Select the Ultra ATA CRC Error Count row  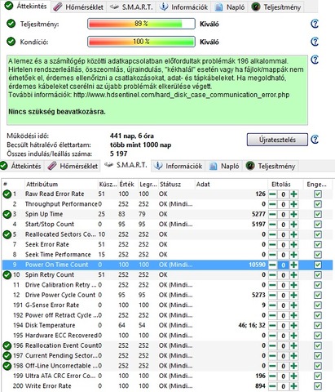pos(167,376)
